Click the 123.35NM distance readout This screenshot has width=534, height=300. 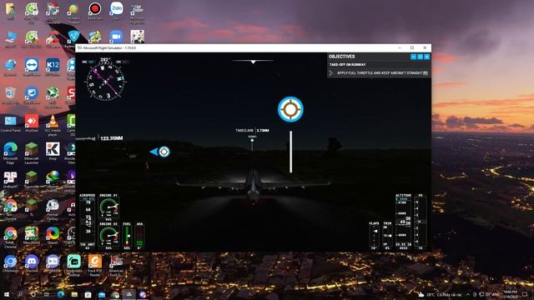(x=111, y=138)
